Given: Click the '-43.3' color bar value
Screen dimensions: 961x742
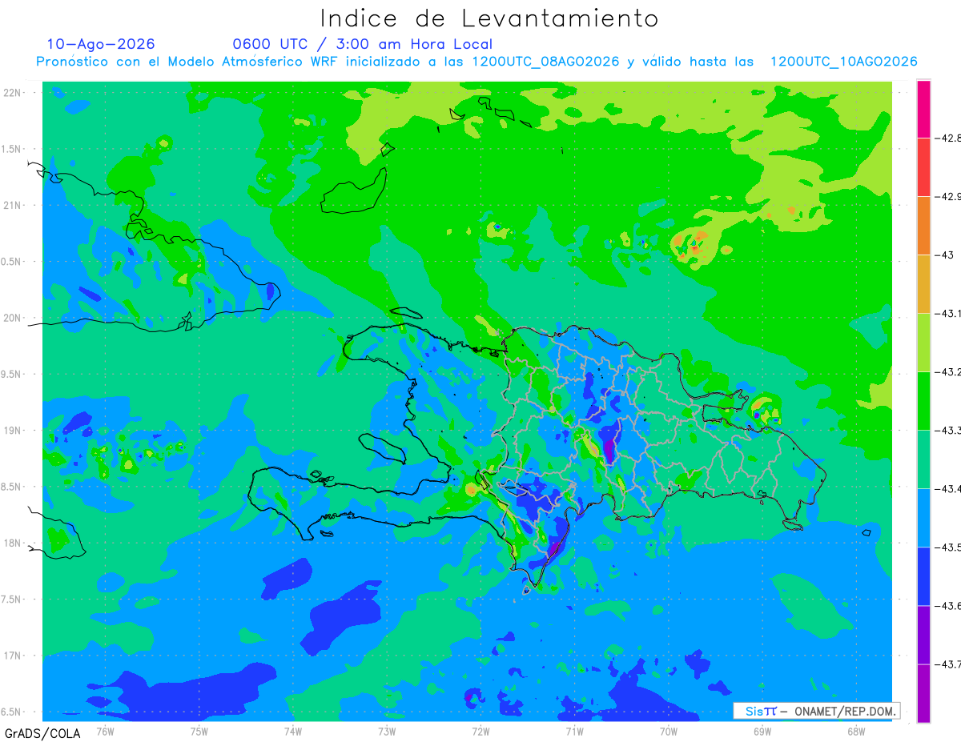Looking at the screenshot, I should point(947,431).
